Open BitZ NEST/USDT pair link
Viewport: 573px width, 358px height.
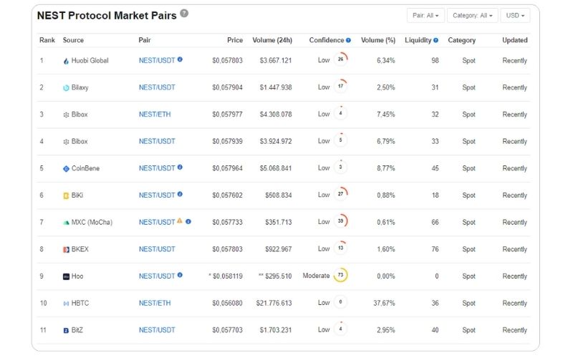click(x=157, y=330)
